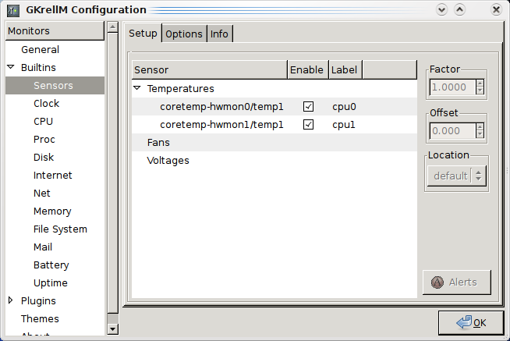Image resolution: width=510 pixels, height=341 pixels.
Task: Disable the cpu0 temperature sensor checkbox
Action: point(308,107)
